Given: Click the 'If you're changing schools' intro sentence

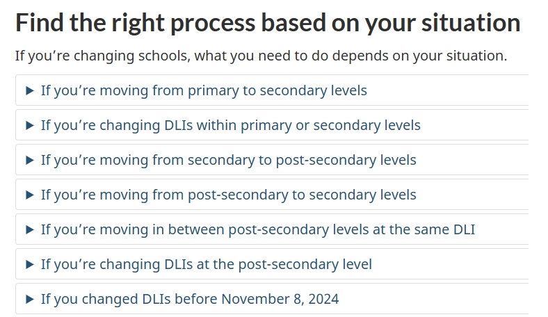Looking at the screenshot, I should click(261, 56).
